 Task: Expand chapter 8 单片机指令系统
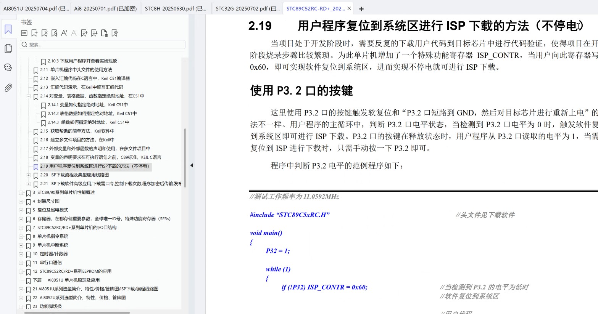tap(21, 236)
